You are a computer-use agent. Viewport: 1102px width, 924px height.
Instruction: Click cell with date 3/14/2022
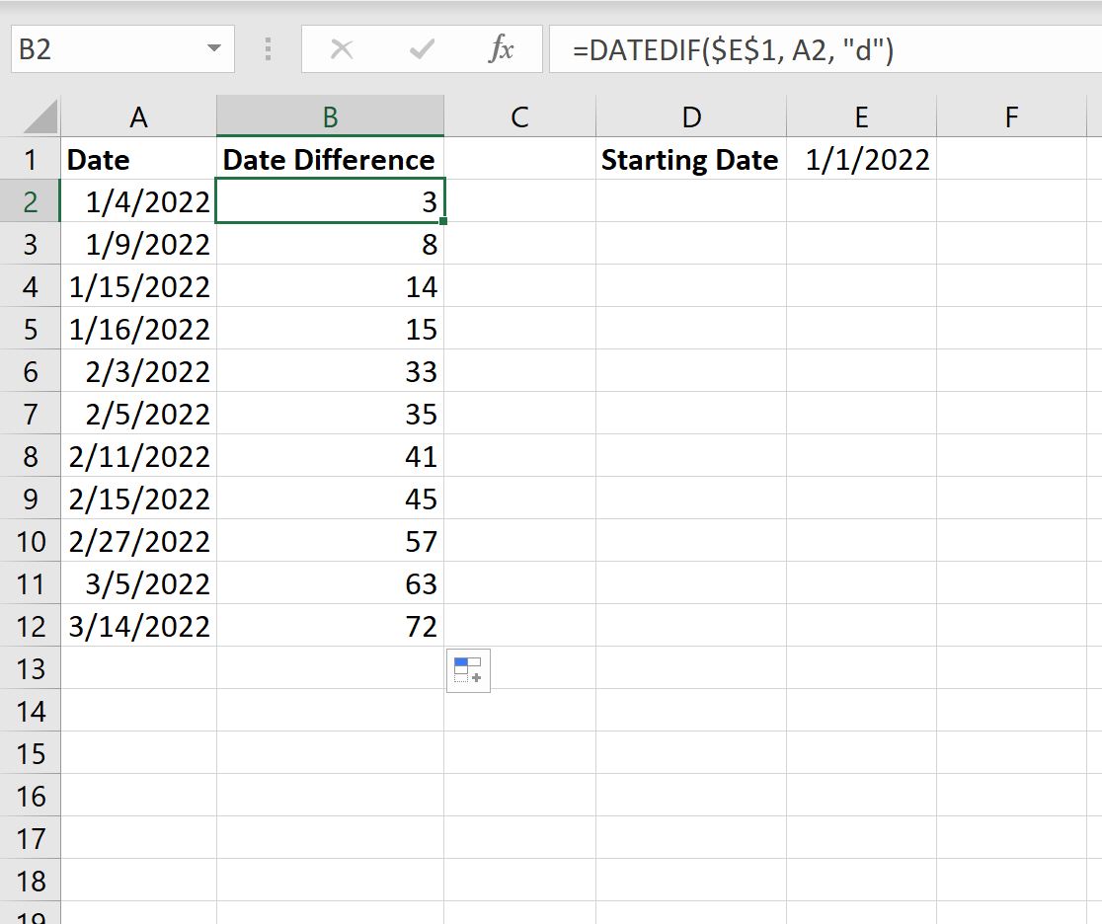point(138,626)
